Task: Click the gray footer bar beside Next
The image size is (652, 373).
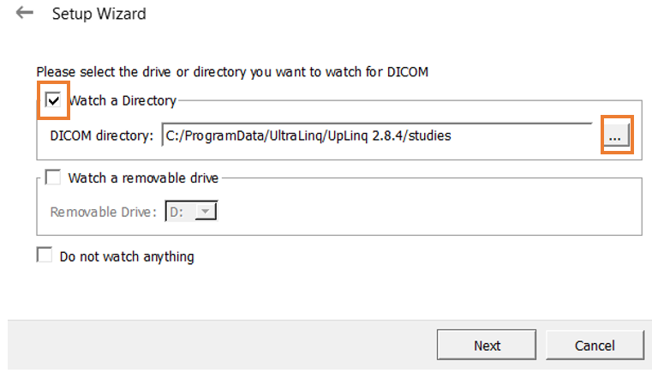Action: click(220, 345)
